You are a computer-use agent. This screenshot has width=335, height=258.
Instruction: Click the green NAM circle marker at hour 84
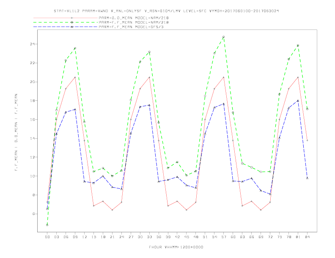307,109
